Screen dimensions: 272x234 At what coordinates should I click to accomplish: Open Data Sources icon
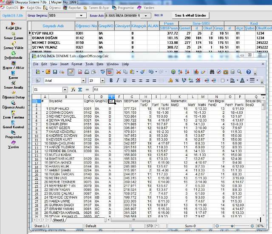coord(232,72)
